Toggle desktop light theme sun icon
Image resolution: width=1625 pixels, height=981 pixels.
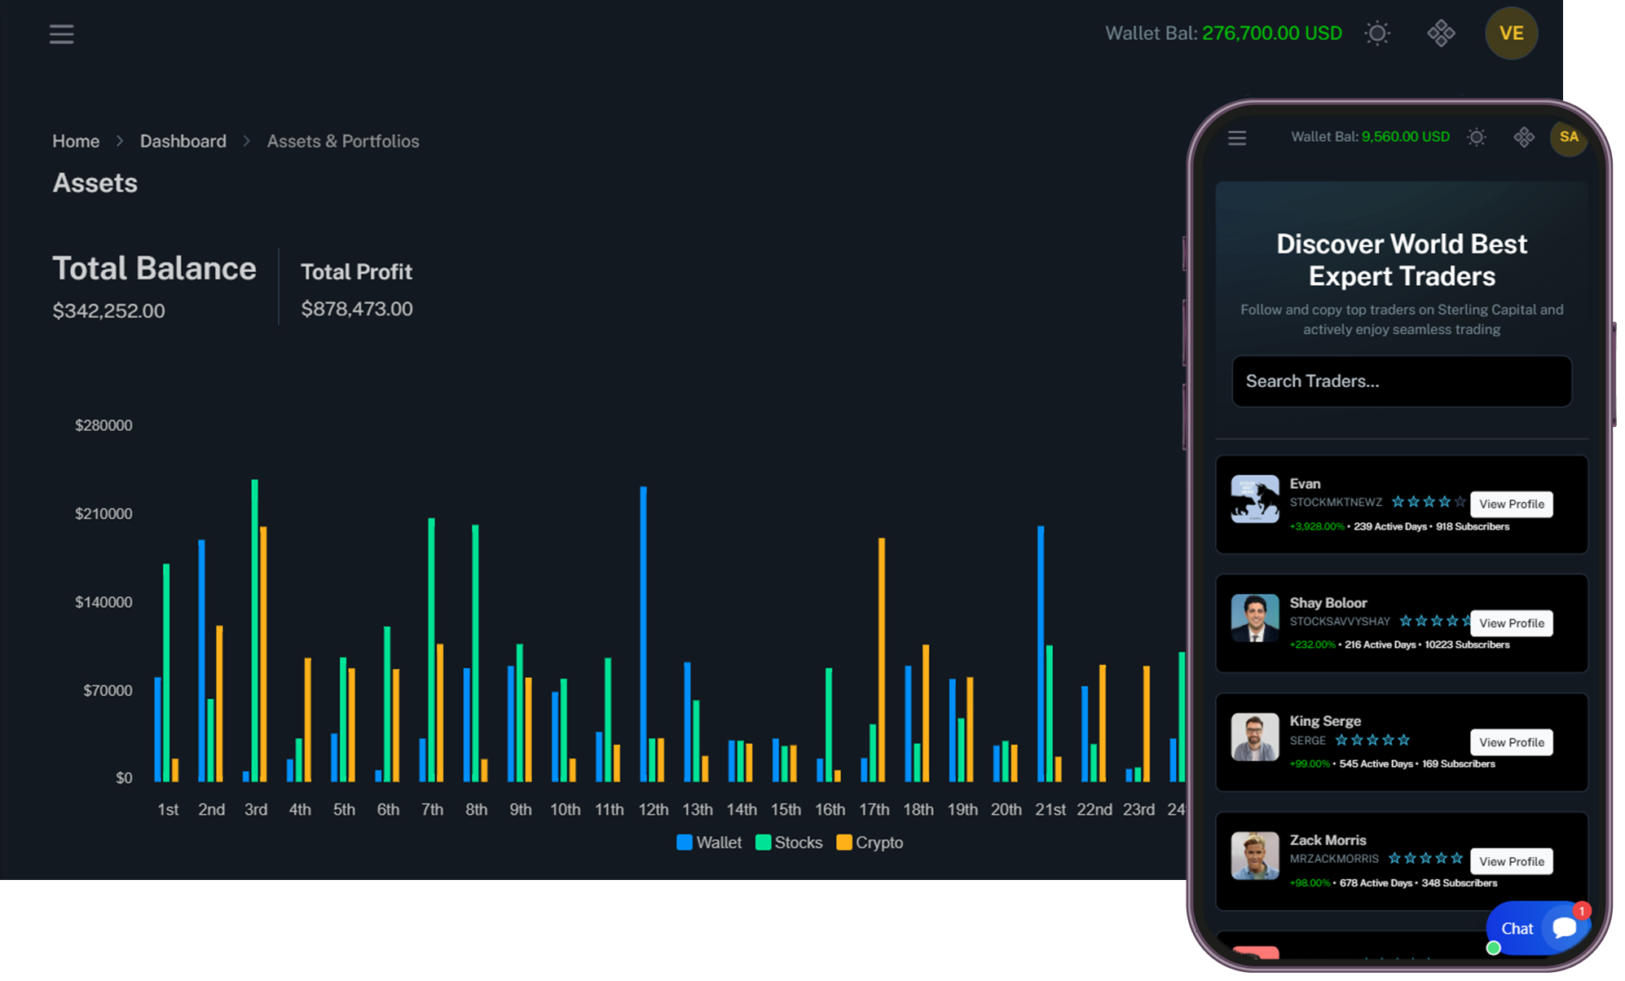coord(1377,33)
